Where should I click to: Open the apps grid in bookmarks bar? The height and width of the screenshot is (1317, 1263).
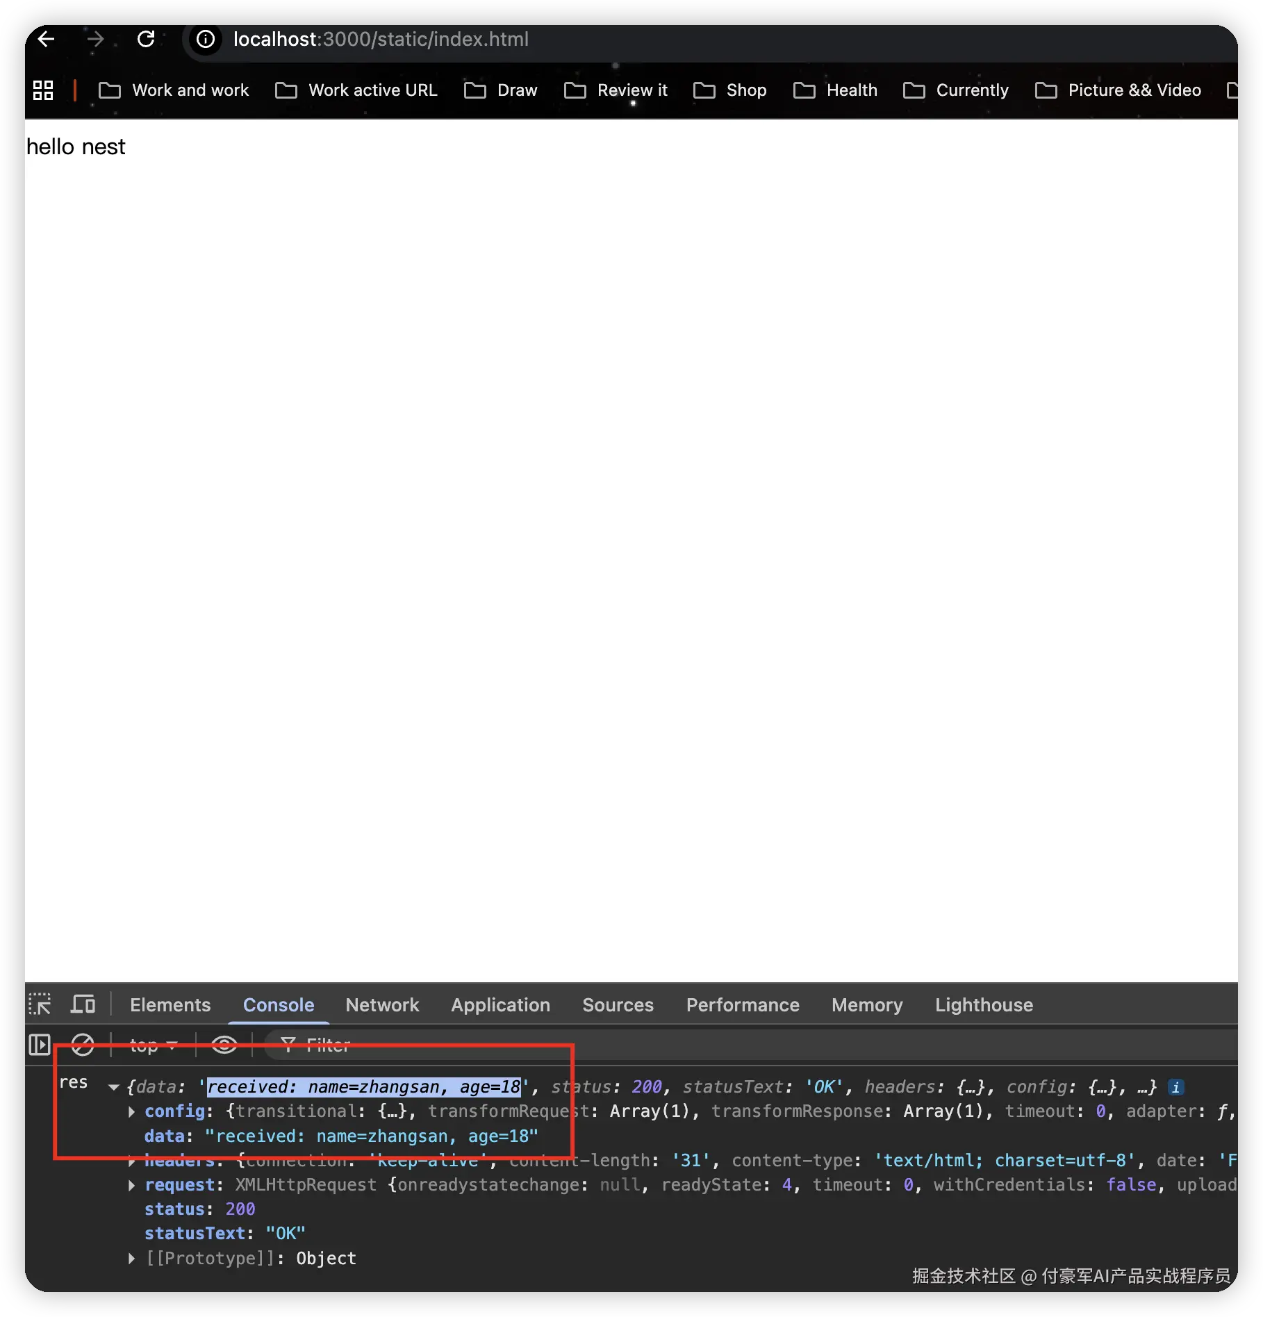click(x=43, y=90)
